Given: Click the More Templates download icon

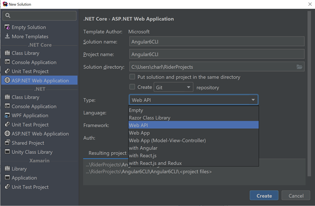Looking at the screenshot, I should coord(7,36).
